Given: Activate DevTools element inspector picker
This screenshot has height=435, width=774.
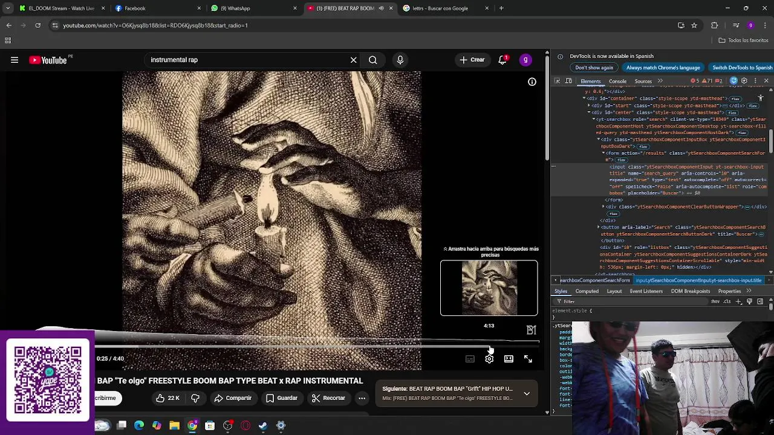Looking at the screenshot, I should tap(558, 81).
